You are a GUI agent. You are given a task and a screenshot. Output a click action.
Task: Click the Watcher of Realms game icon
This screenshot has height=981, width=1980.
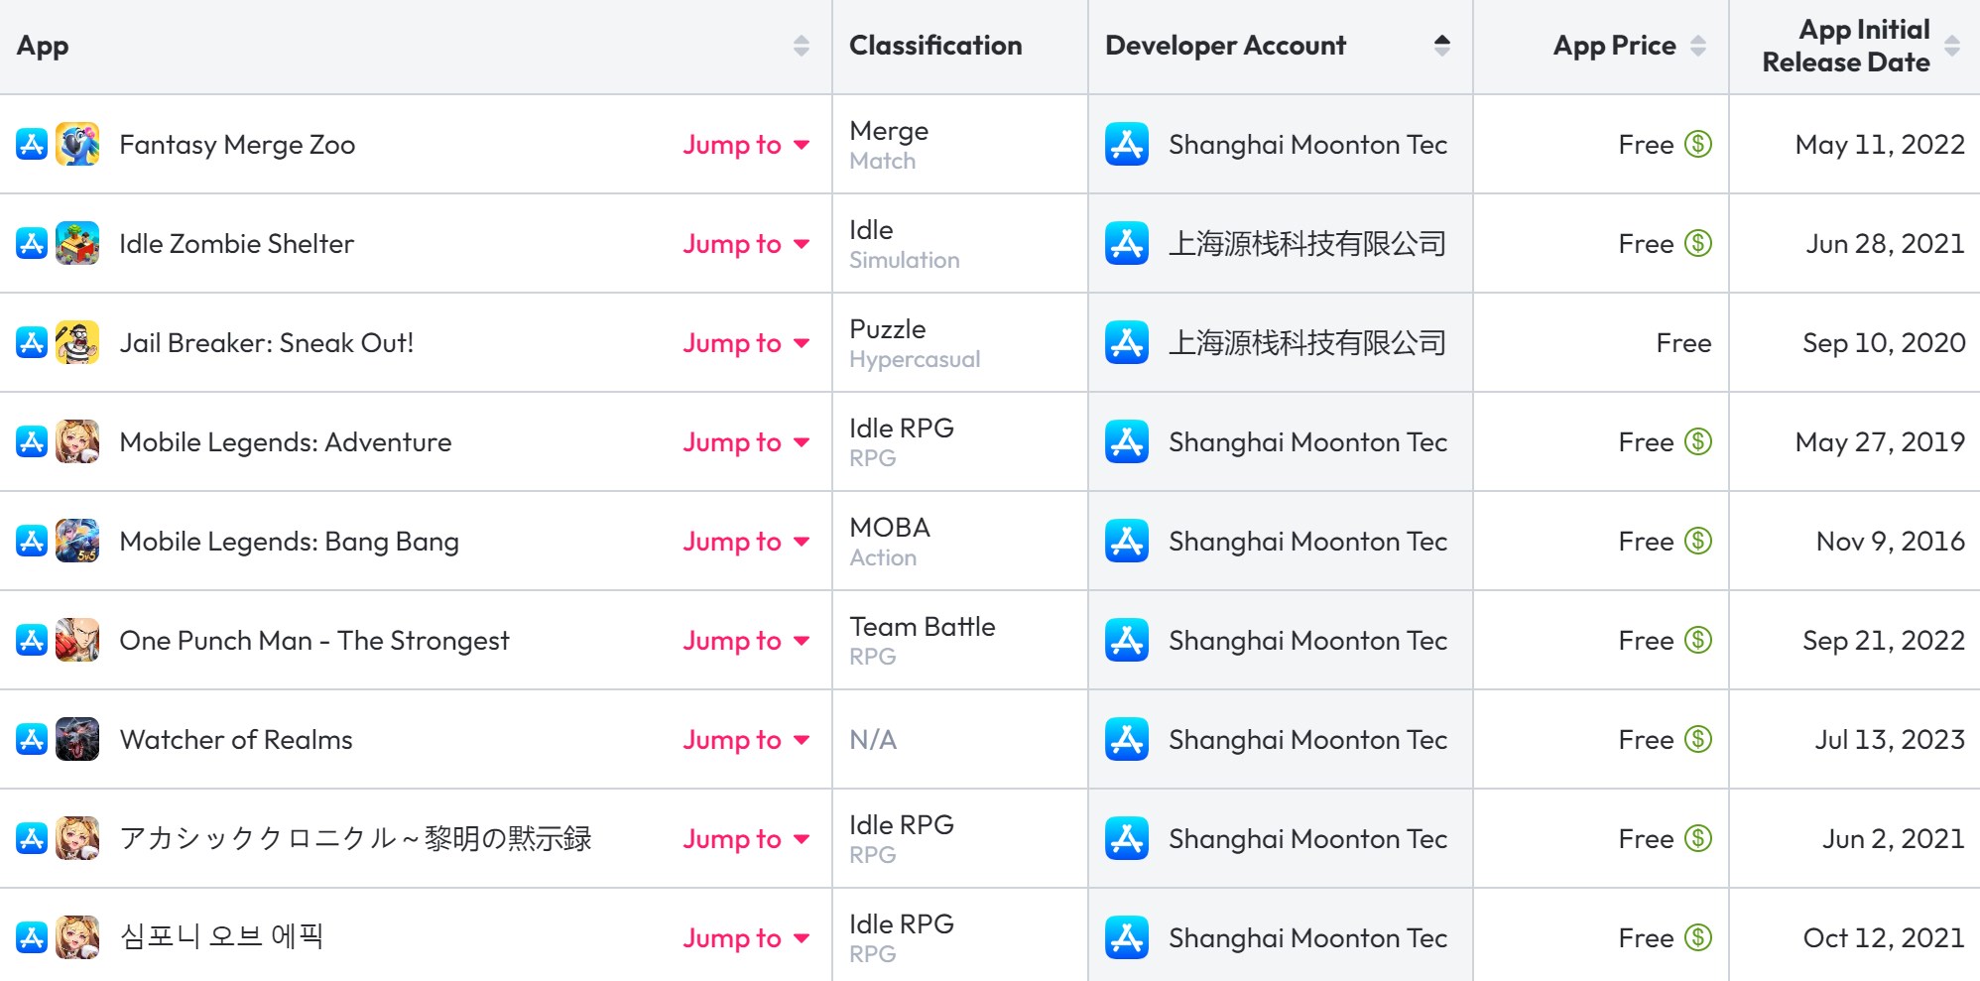[77, 739]
